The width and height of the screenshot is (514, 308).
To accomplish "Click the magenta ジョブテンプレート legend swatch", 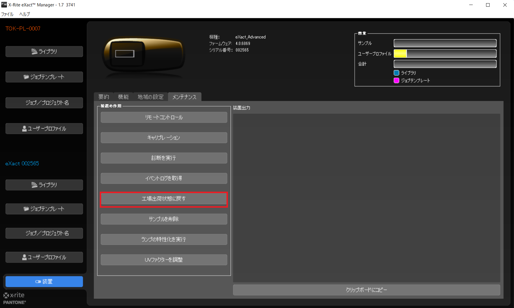I will point(396,81).
